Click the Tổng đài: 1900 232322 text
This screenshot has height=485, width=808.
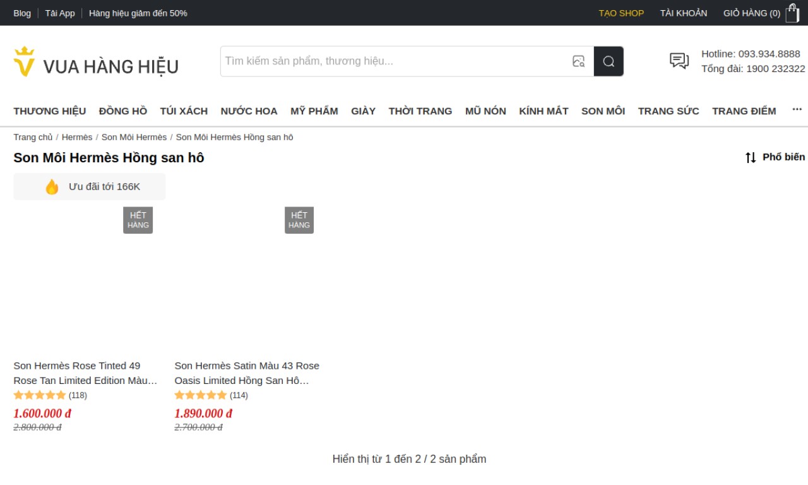click(x=753, y=69)
